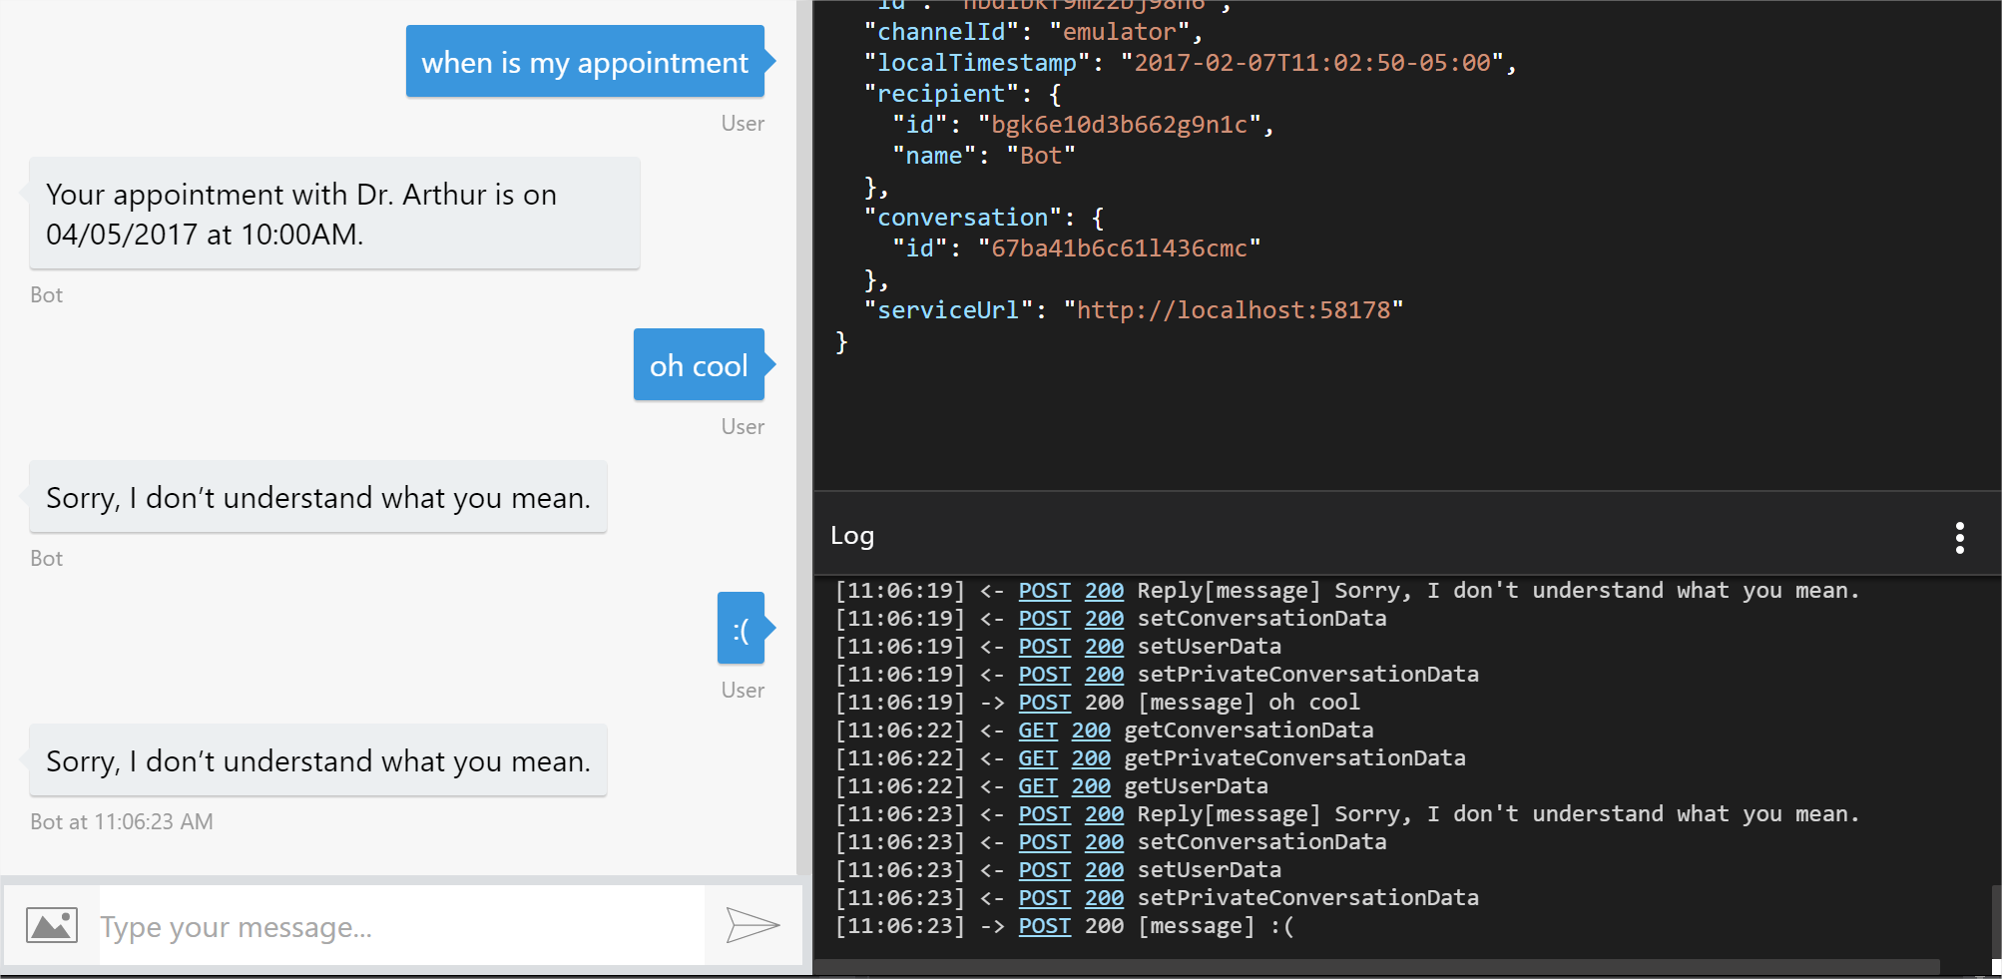Open 200 link for 11:06:23 Reply[message] log
This screenshot has width=2002, height=979.
click(x=1104, y=814)
